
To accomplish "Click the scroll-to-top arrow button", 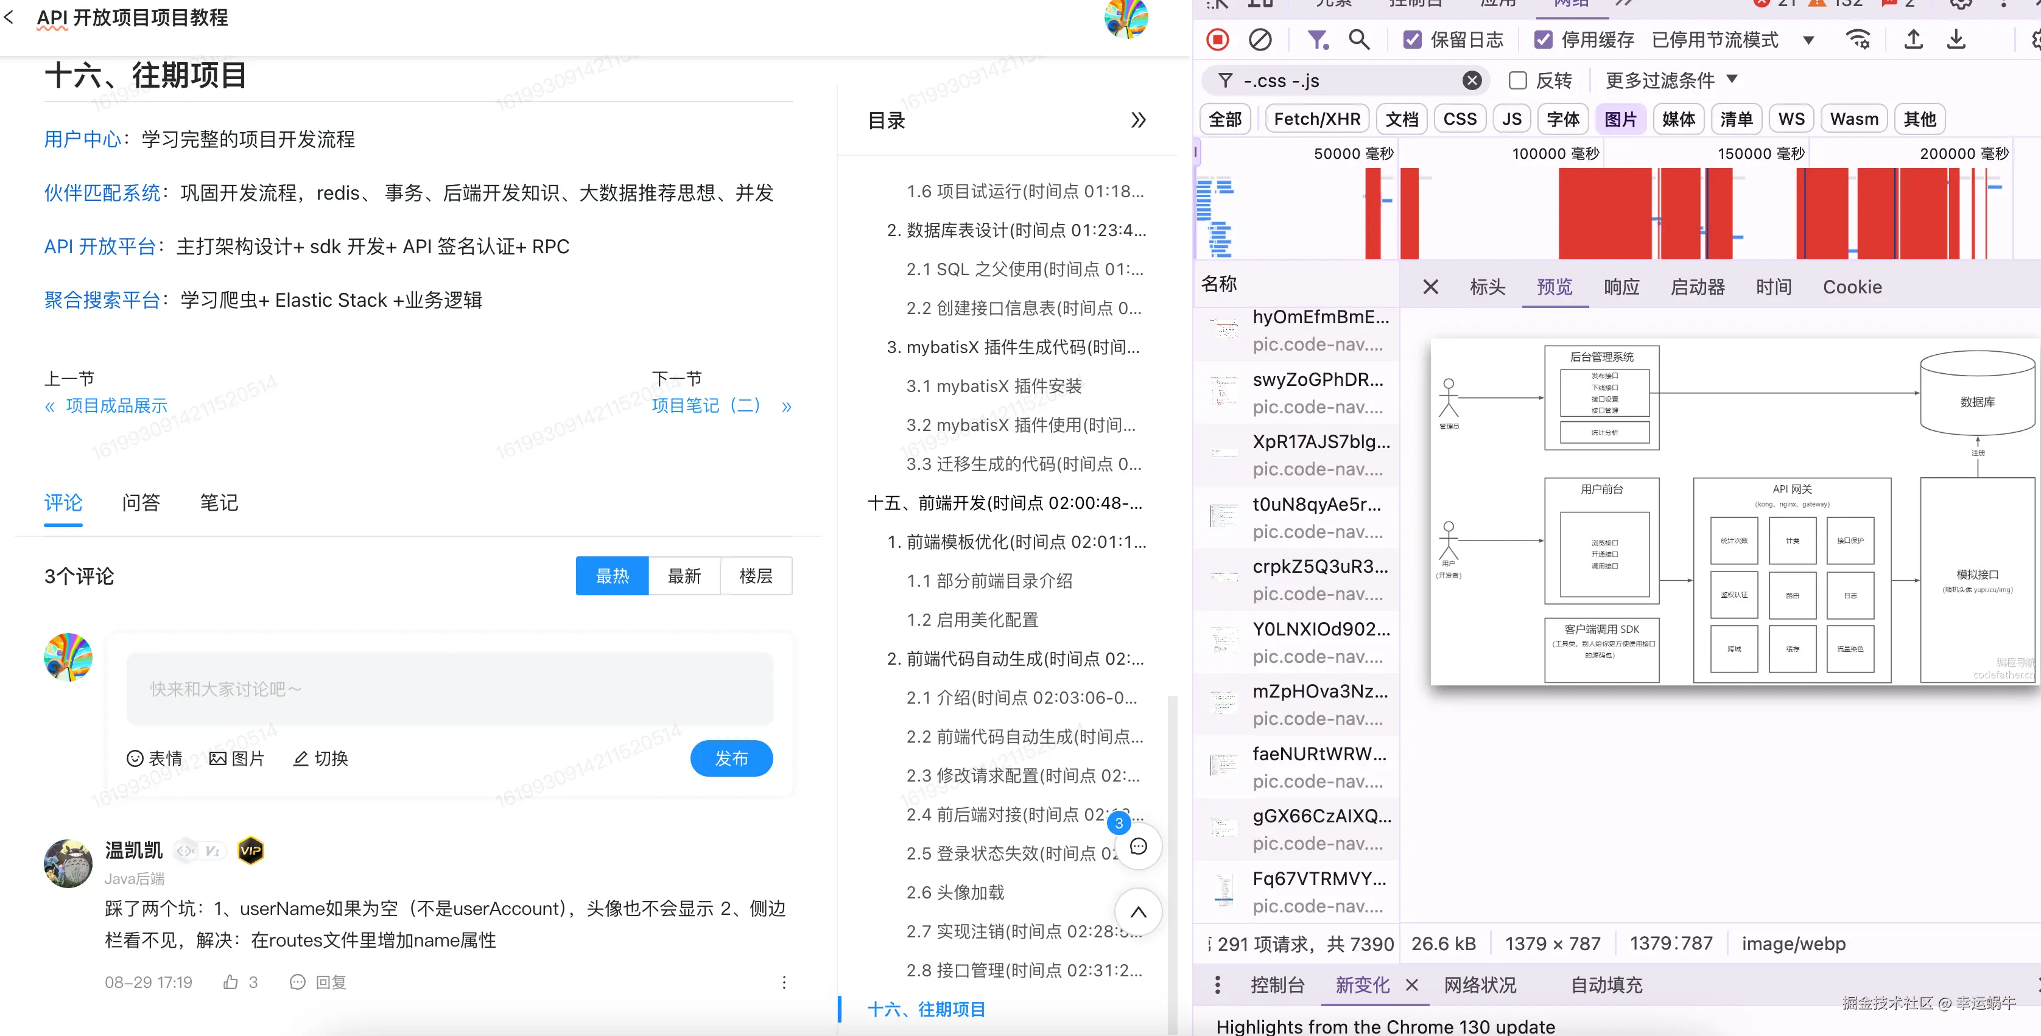I will click(1138, 912).
